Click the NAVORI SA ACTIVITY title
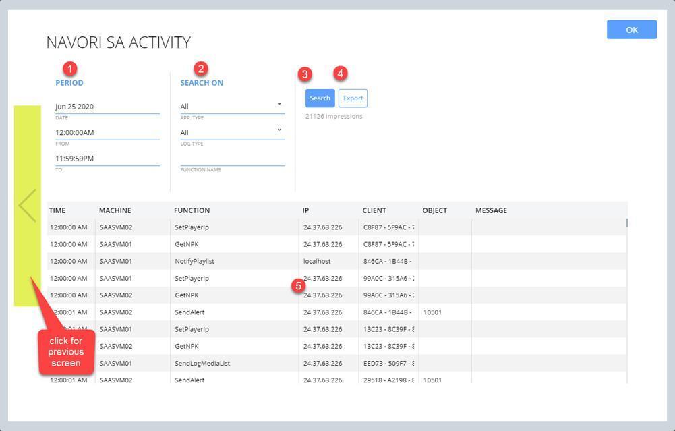This screenshot has height=431, width=675. tap(119, 42)
